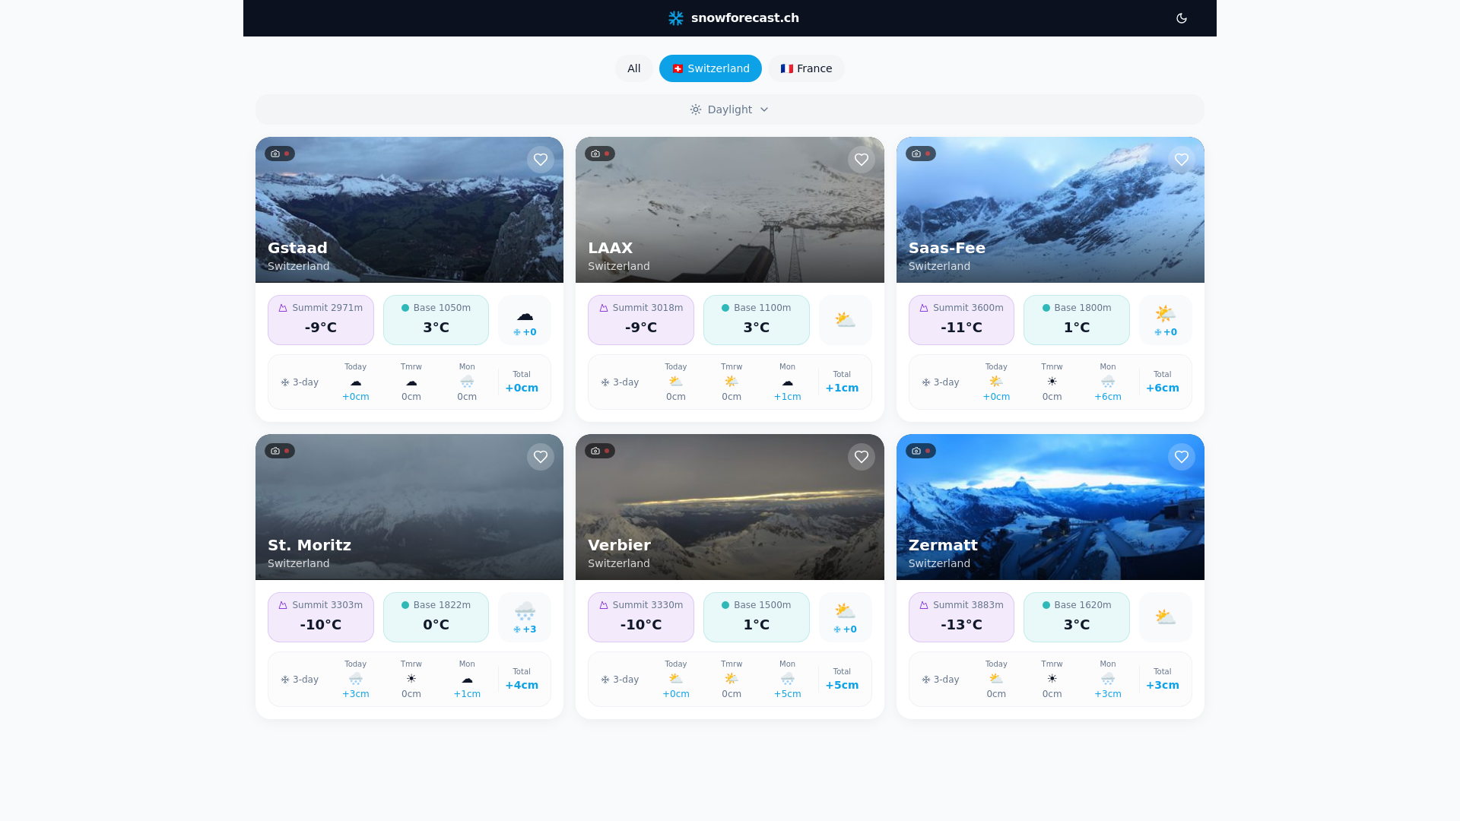
Task: Click the LAAX Summit 3018m temperature box
Action: 641,320
